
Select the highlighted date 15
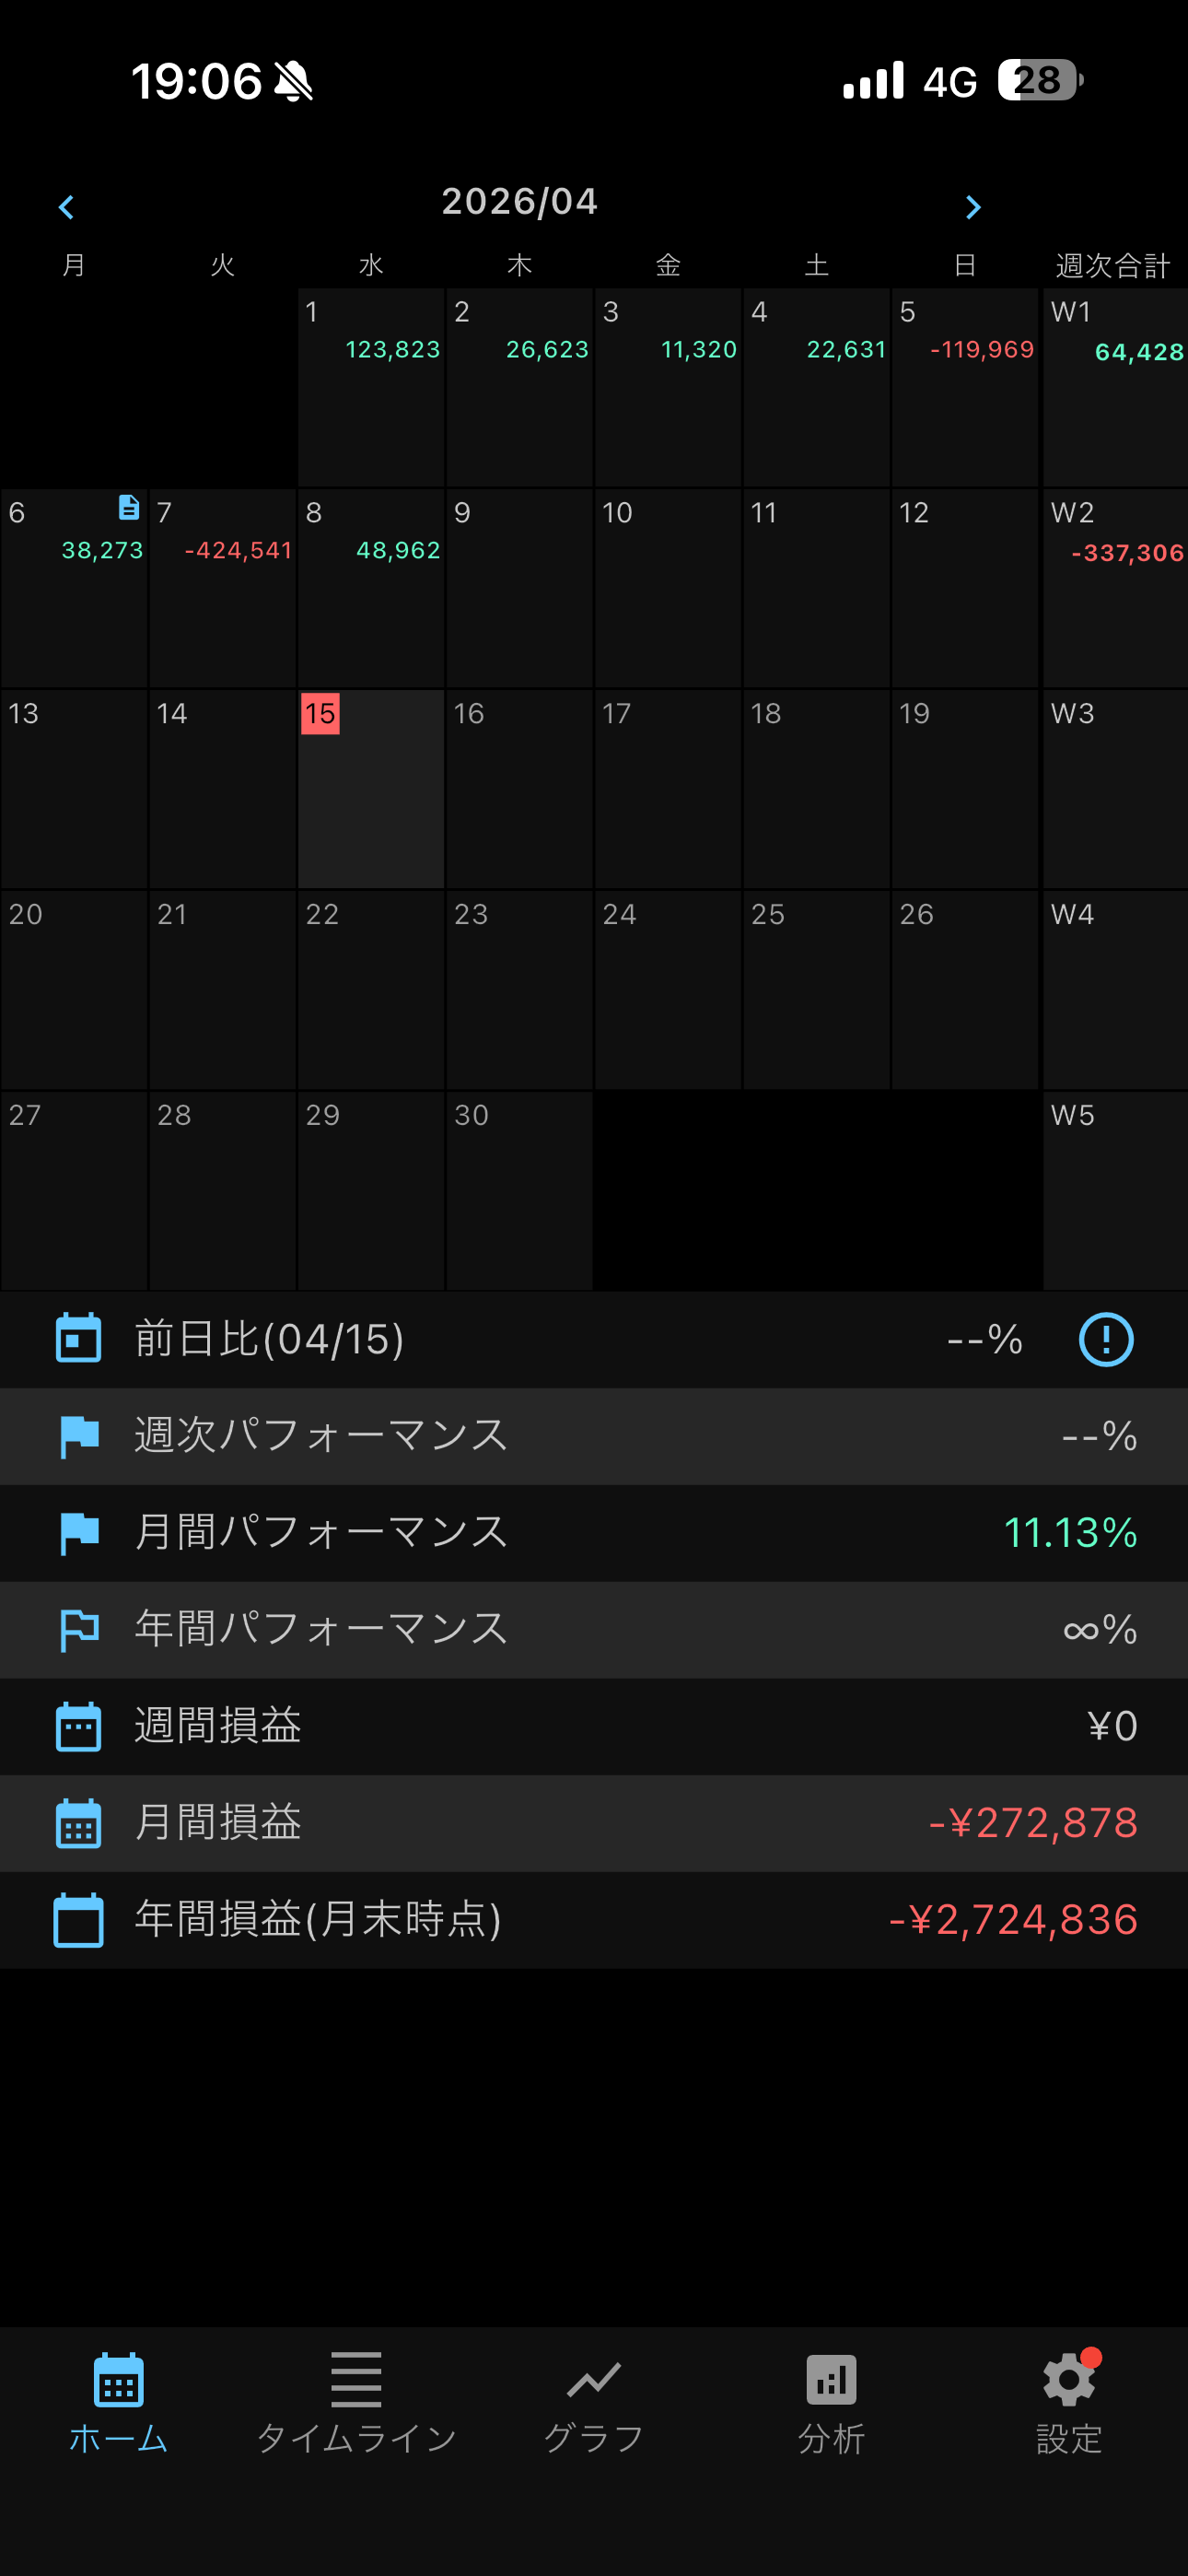coord(371,788)
